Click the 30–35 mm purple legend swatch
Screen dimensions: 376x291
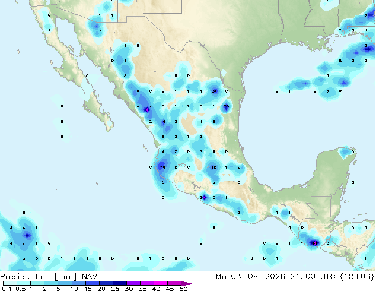pyautogui.click(x=133, y=283)
